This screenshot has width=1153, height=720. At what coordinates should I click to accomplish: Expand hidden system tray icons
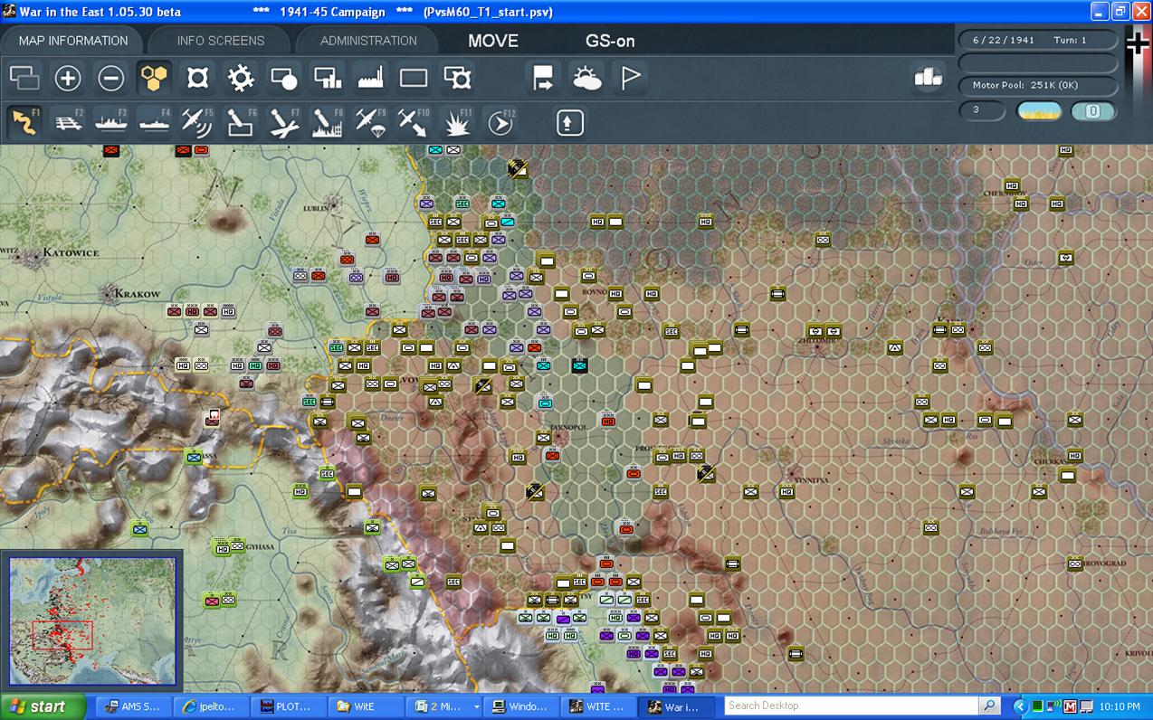point(1020,706)
